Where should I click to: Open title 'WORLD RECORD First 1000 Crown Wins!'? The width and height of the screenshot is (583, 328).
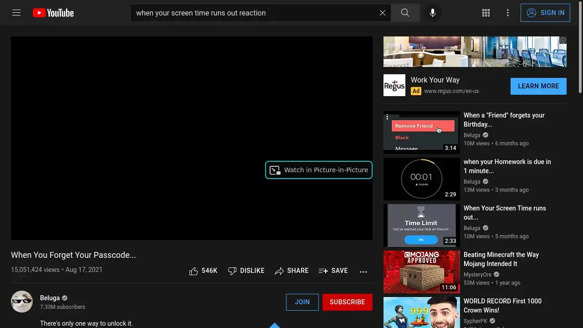pyautogui.click(x=502, y=306)
